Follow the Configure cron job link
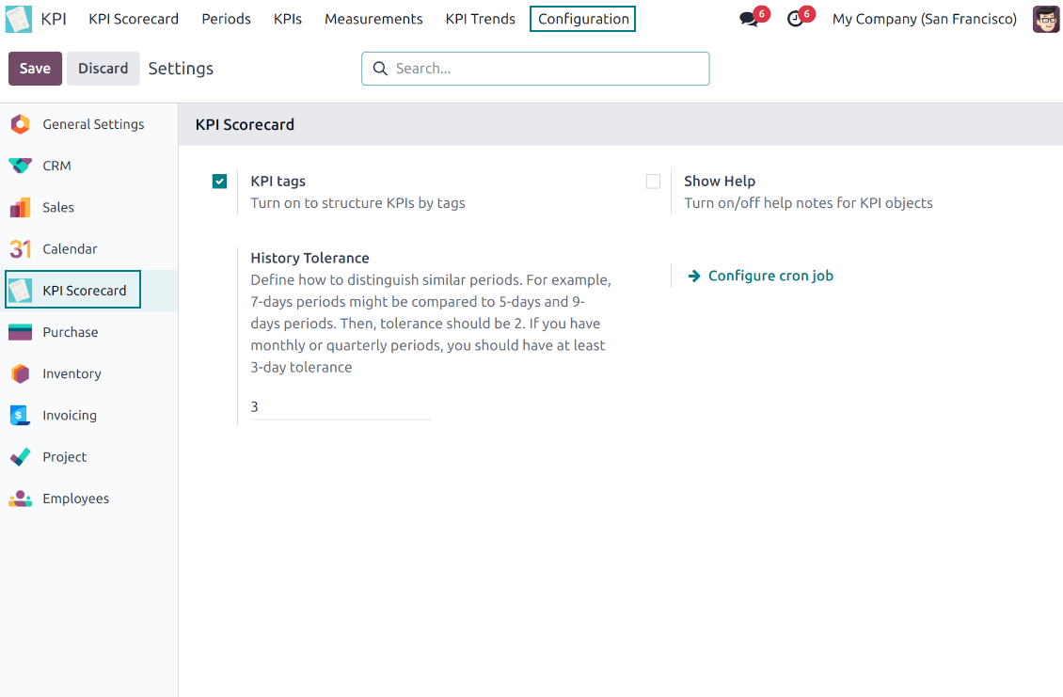The width and height of the screenshot is (1063, 697). [x=769, y=276]
